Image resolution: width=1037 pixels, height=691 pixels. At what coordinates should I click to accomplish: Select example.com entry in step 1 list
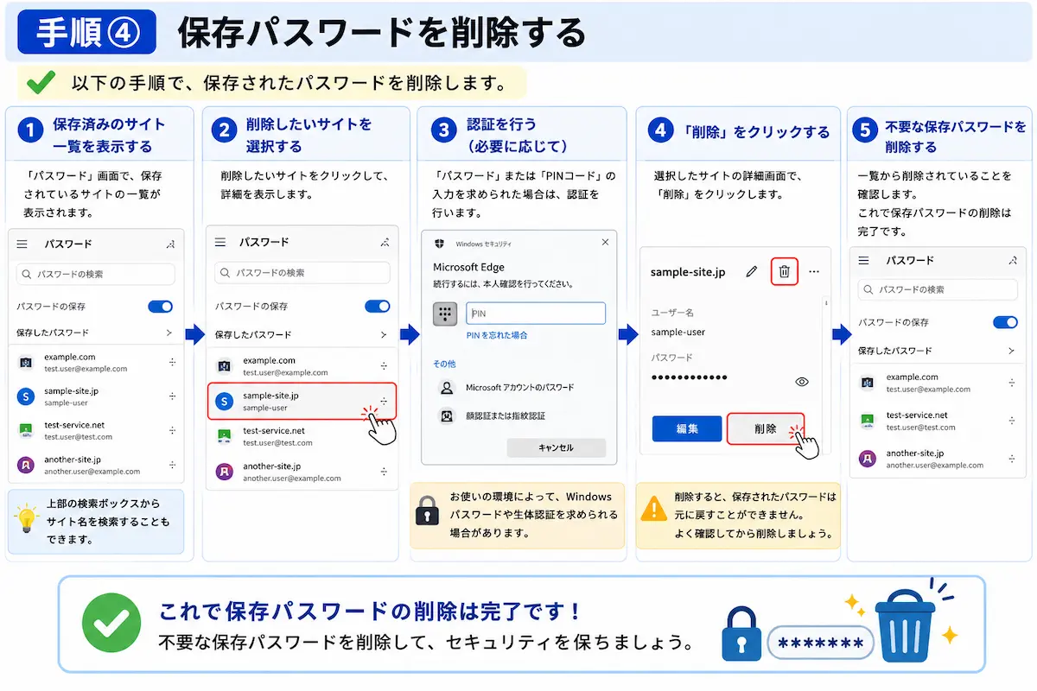tap(96, 362)
